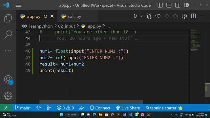Viewport: 210px width, 118px height.
Task: Click the VS Code logo in the title bar
Action: coord(6,5)
